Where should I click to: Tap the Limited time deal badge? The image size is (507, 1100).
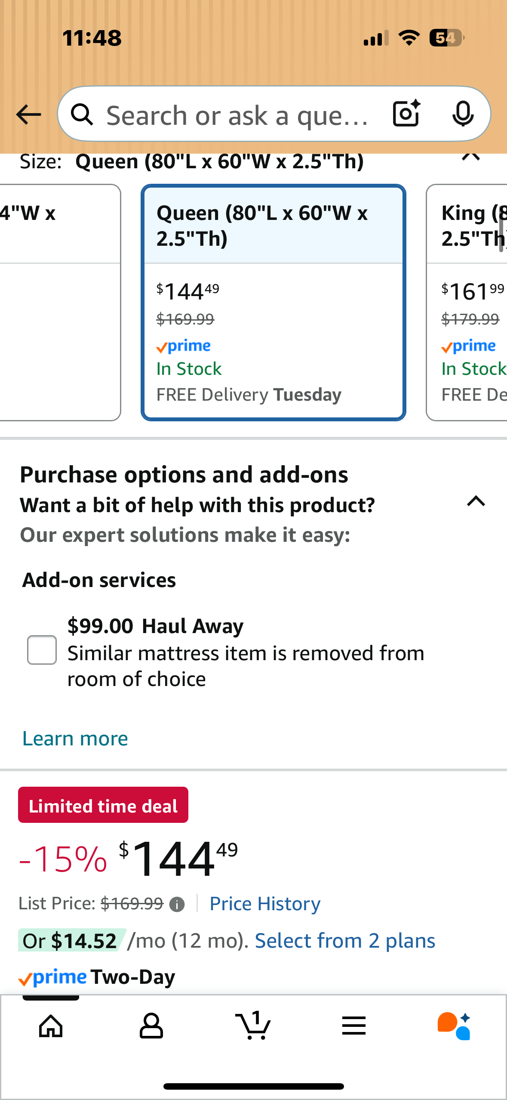pos(103,805)
